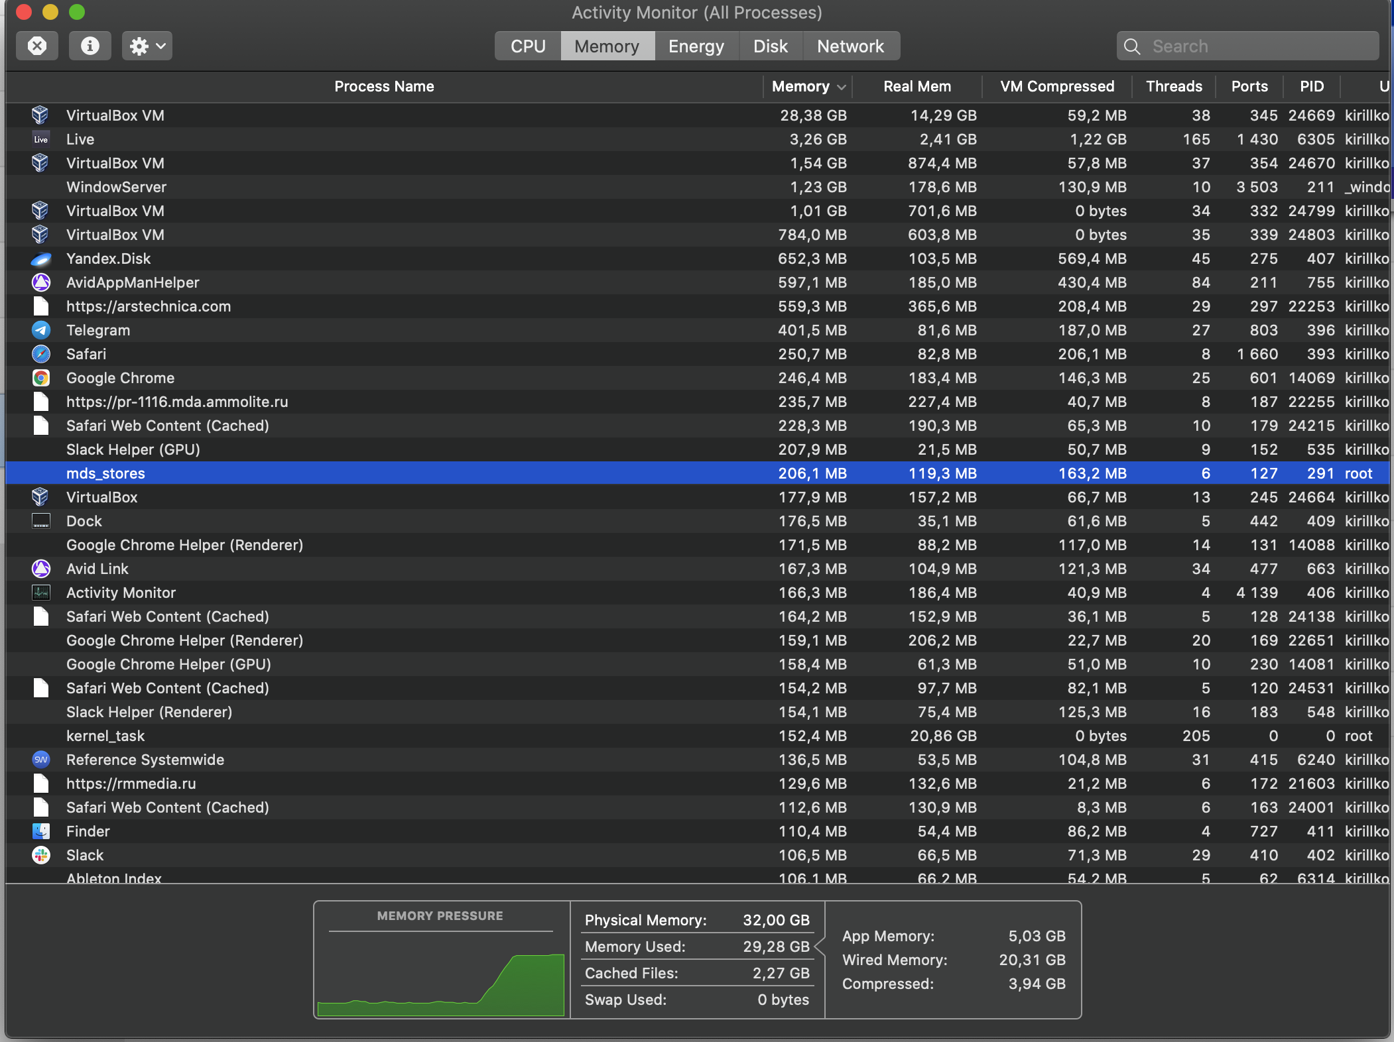Select Google Chrome Helper (Renderer) PID 22651

coord(698,640)
